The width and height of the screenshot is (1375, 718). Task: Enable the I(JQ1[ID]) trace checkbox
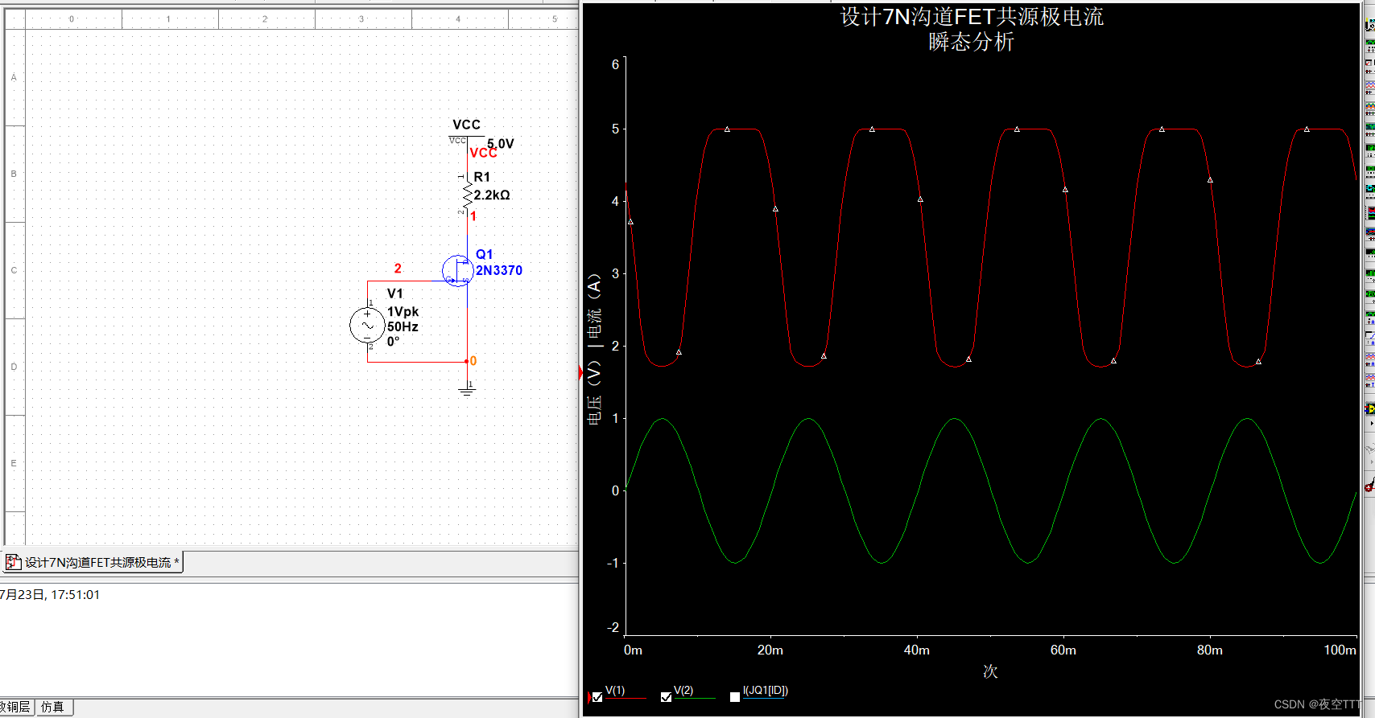(735, 697)
